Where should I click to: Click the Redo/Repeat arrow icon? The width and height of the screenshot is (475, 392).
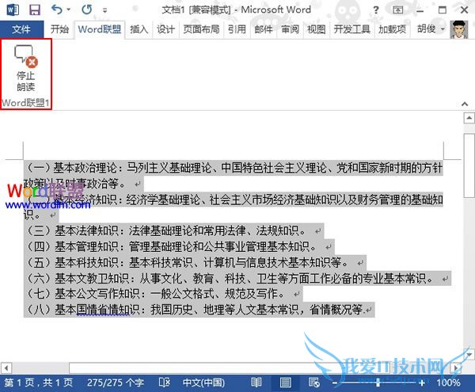coord(86,10)
